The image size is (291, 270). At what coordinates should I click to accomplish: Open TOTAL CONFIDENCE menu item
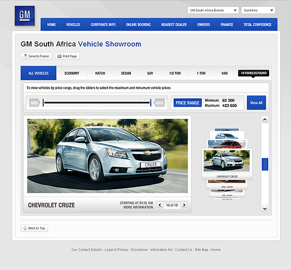(x=258, y=24)
